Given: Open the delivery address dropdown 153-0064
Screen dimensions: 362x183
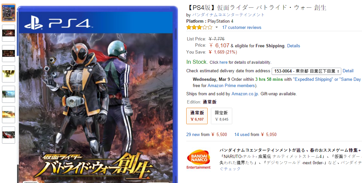Looking at the screenshot, I should coord(306,71).
